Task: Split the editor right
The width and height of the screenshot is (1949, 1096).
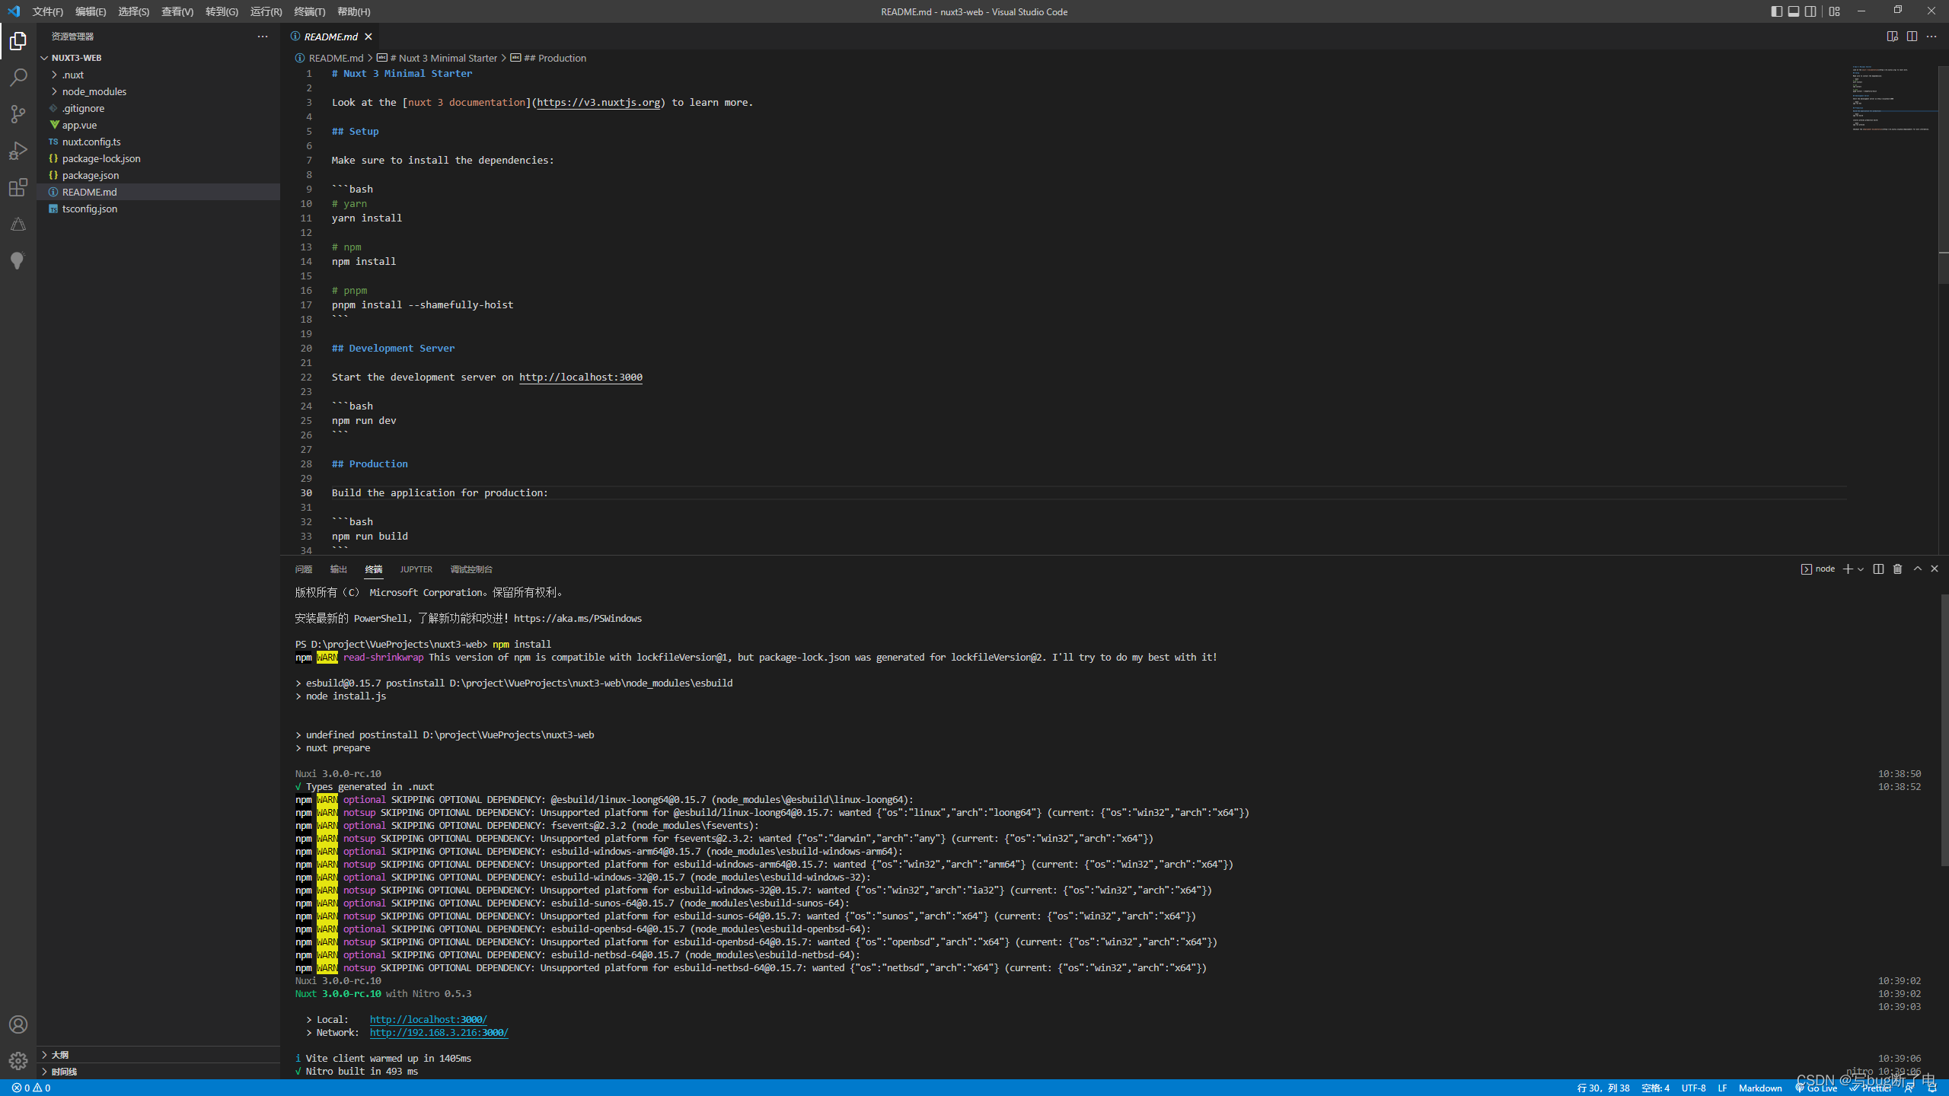Action: click(x=1912, y=37)
